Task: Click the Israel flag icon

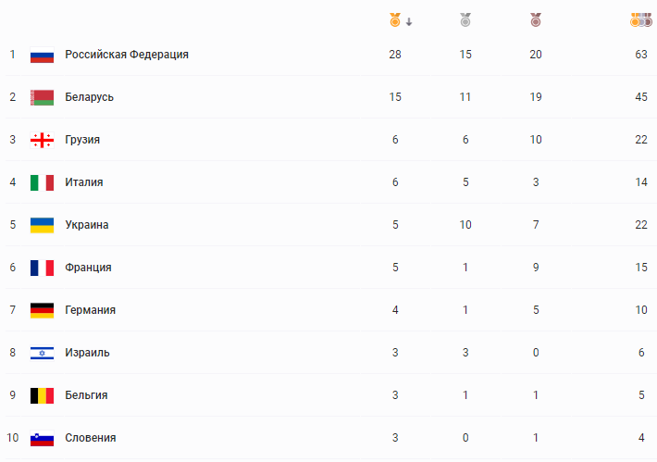Action: click(x=42, y=353)
